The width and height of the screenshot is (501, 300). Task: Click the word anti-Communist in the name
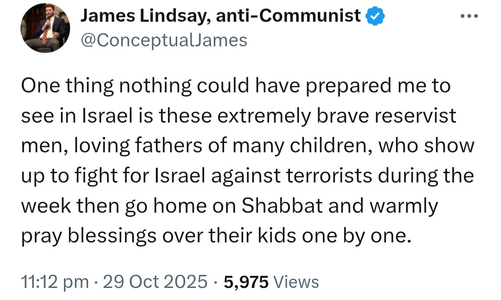coord(289,16)
